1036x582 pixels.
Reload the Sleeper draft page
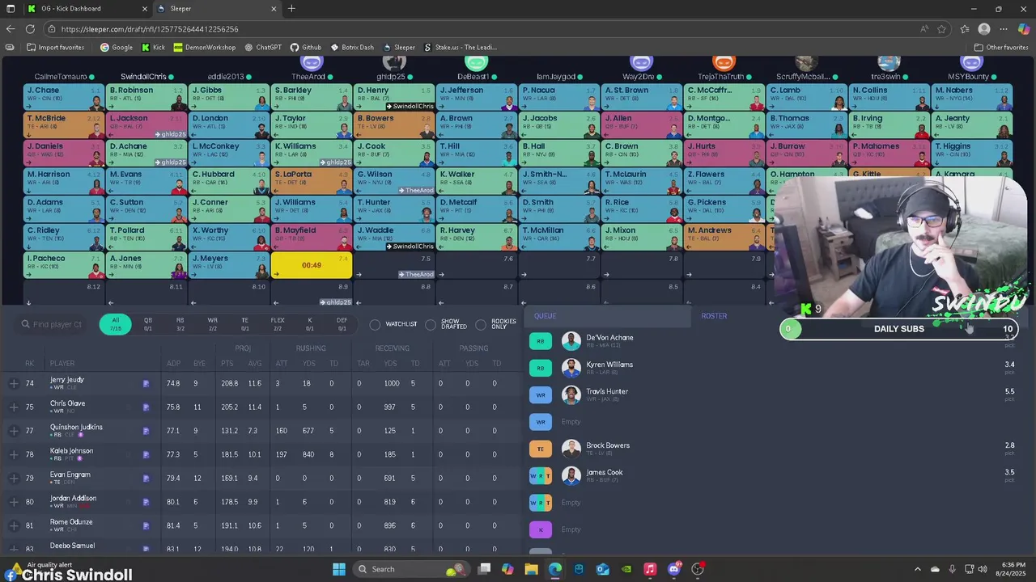(31, 29)
